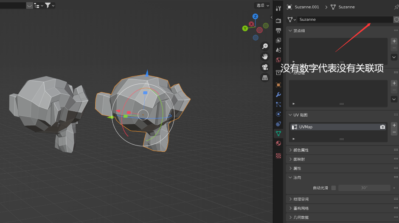
Task: Click the outliner search field at top left
Action: pos(13,6)
